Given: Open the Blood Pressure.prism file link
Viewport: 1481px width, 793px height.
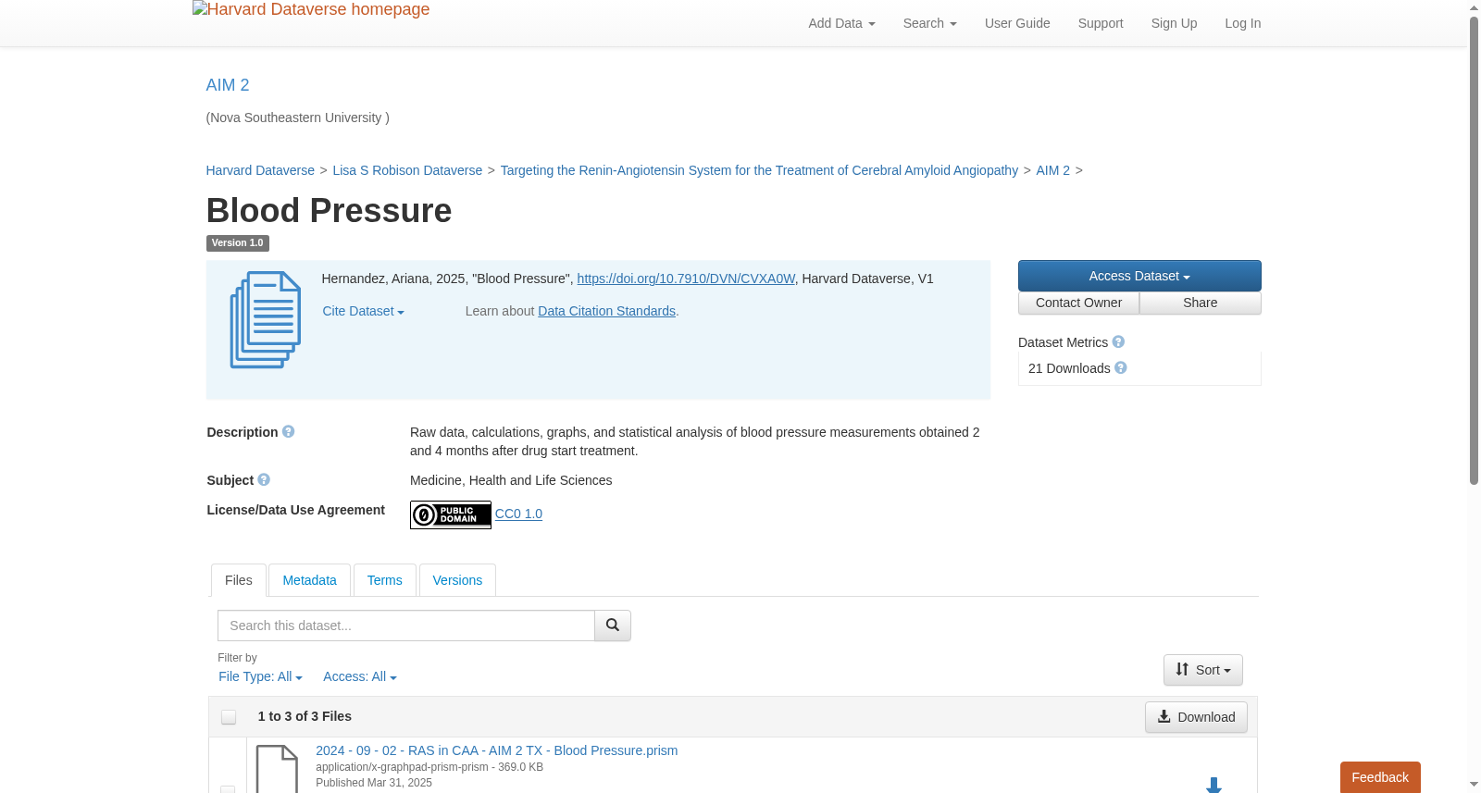Looking at the screenshot, I should click(x=497, y=750).
